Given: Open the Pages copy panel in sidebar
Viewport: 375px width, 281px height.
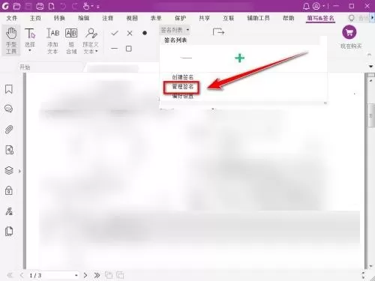Looking at the screenshot, I should (x=9, y=232).
